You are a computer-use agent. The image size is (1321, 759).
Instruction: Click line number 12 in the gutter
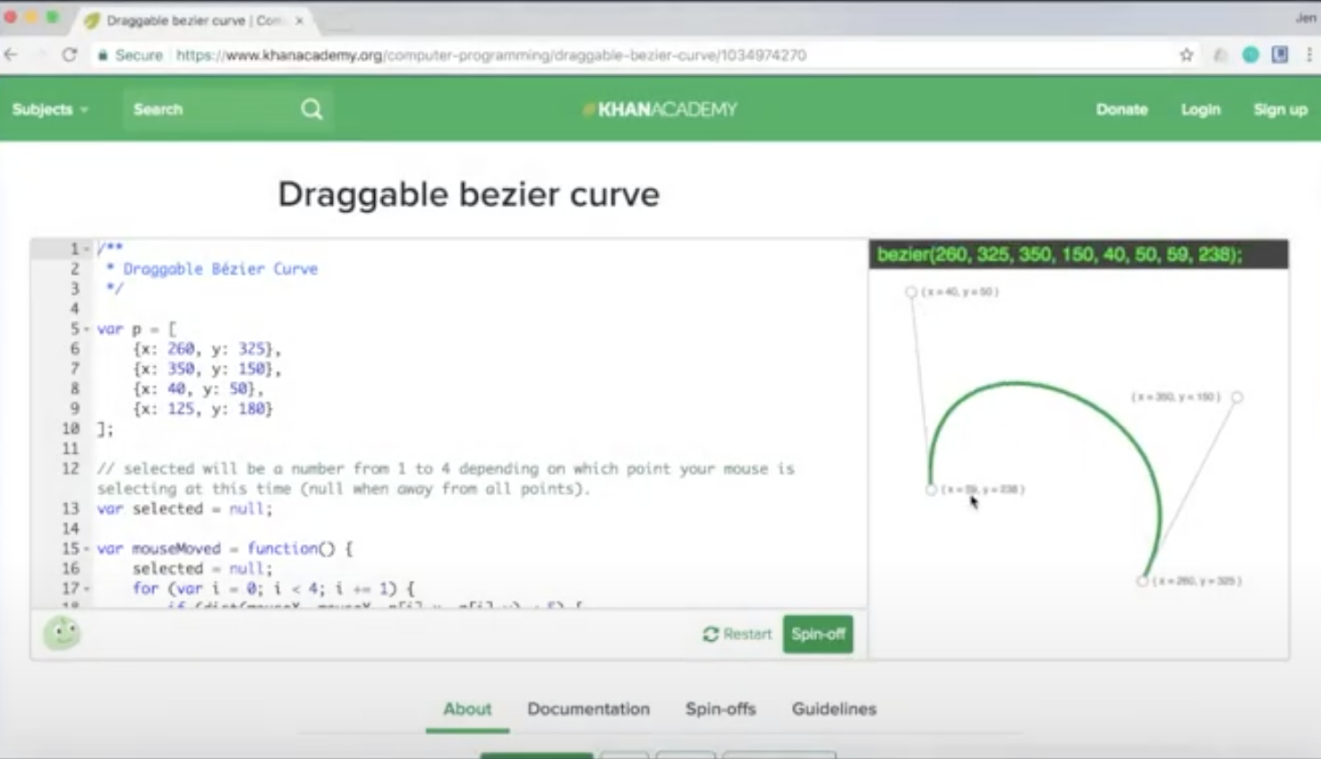[71, 468]
